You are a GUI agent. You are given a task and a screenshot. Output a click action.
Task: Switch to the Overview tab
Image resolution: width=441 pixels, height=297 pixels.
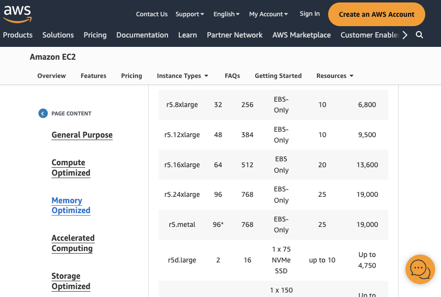coord(52,76)
